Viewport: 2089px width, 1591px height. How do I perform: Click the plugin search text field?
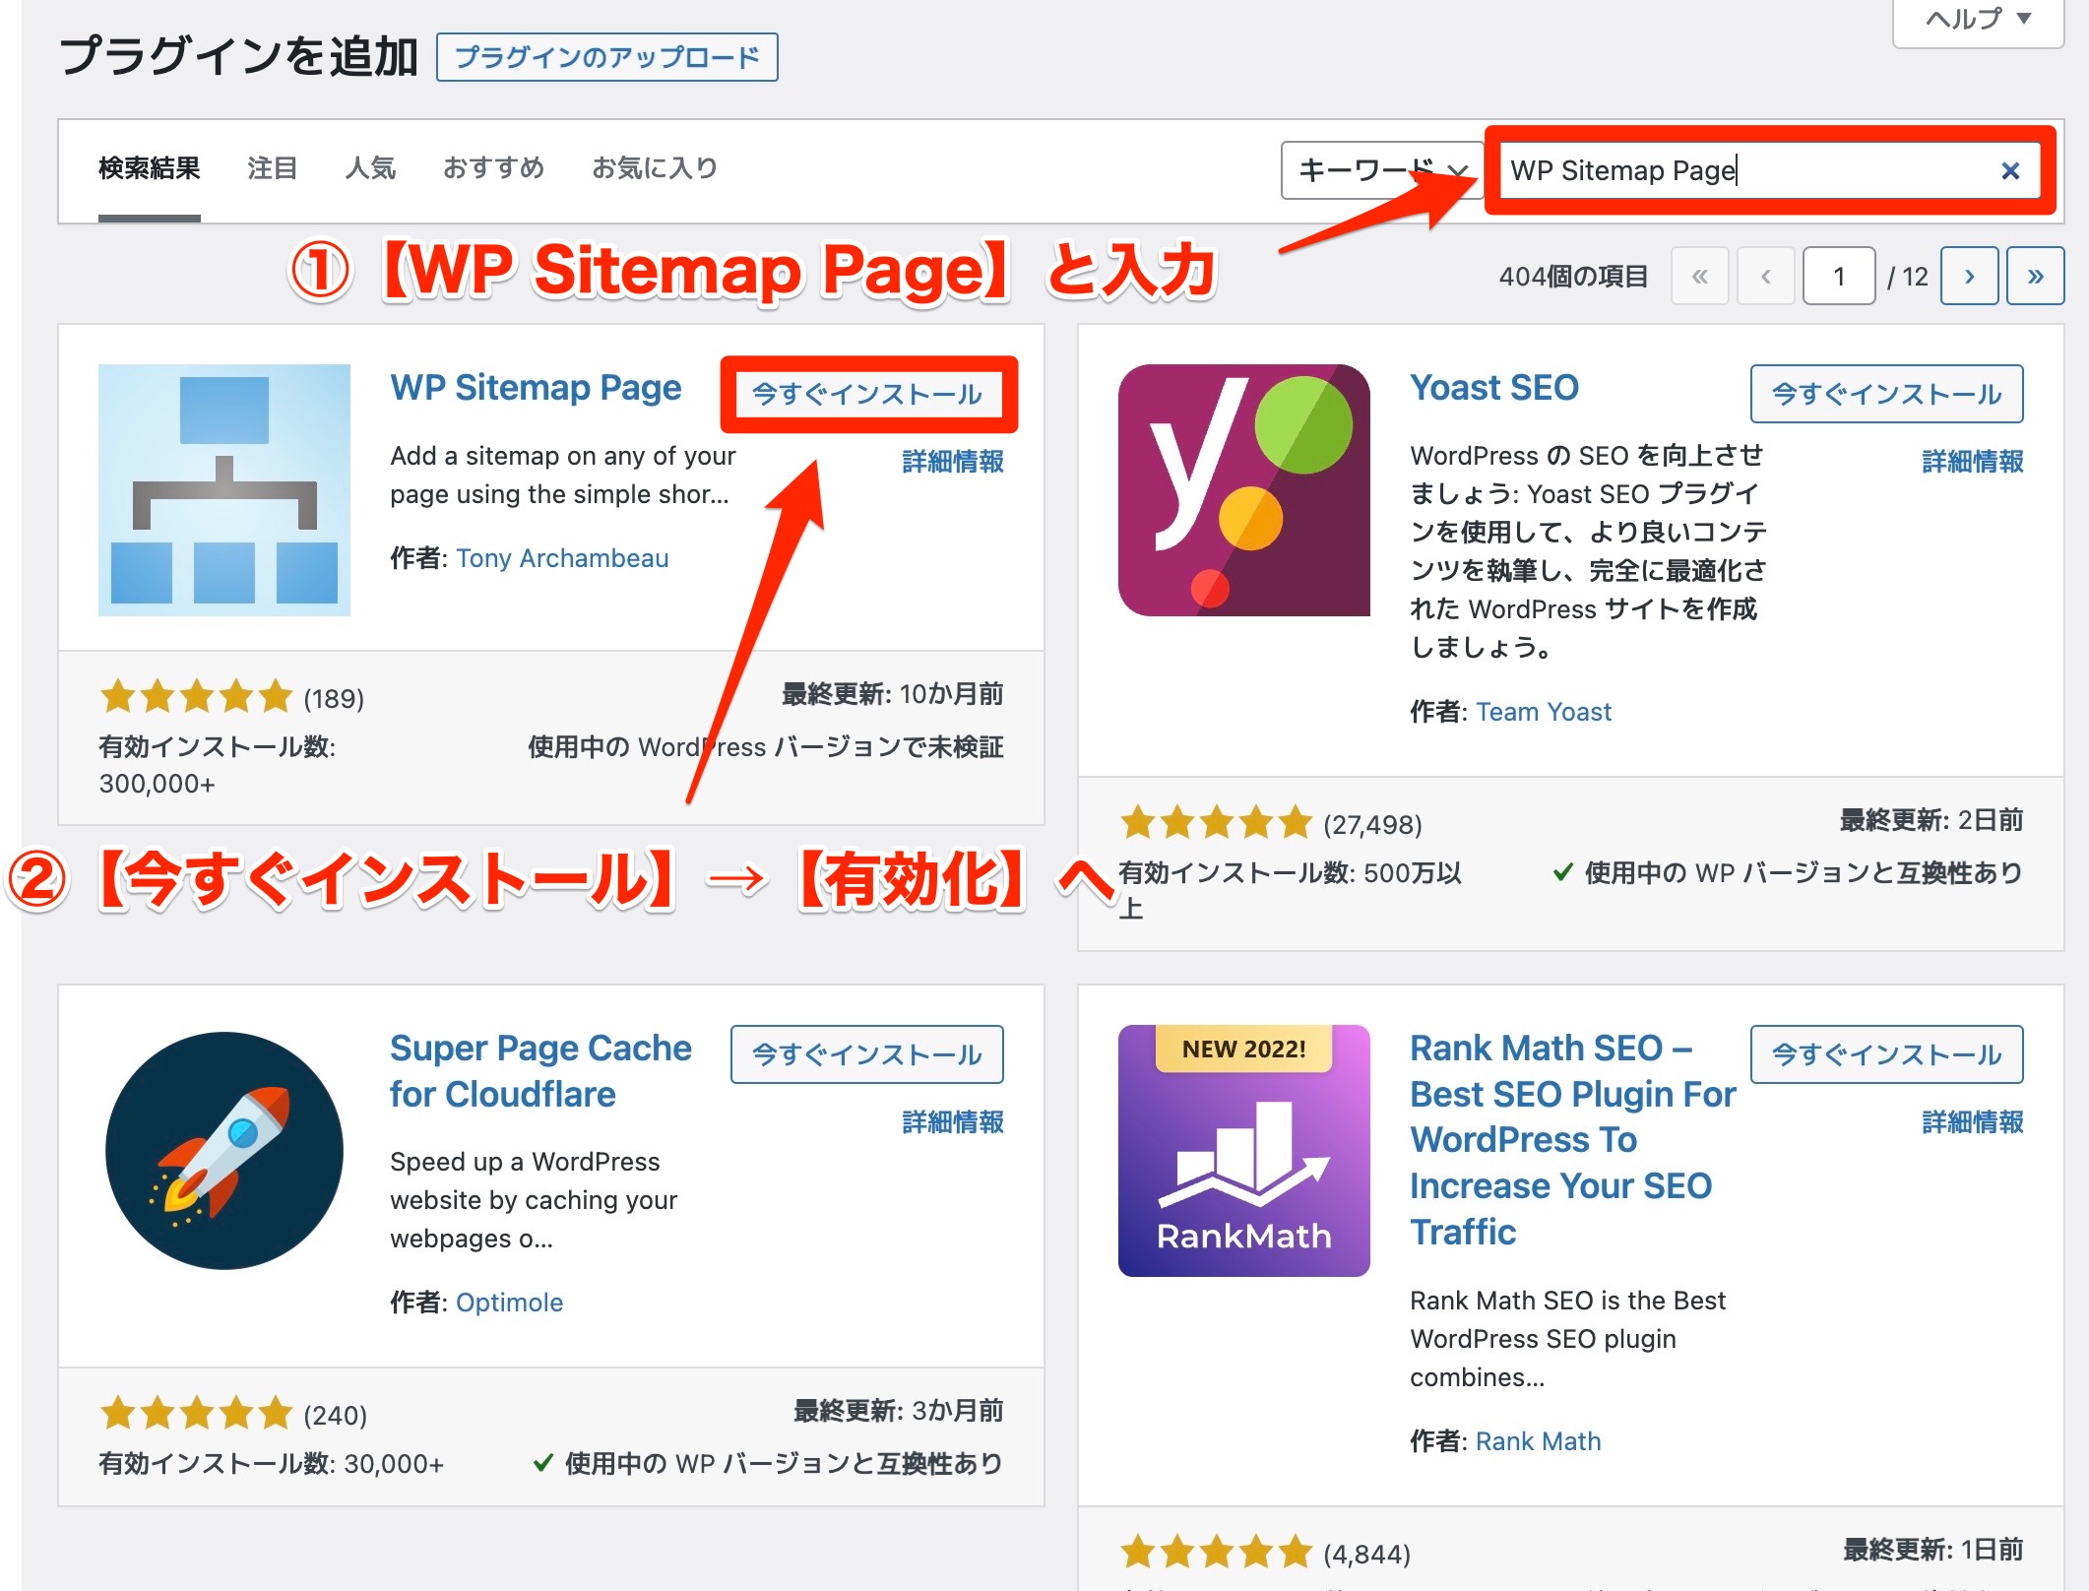[1770, 170]
